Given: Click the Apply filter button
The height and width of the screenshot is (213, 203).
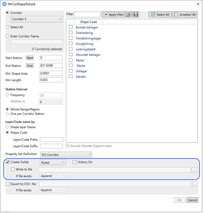Looking at the screenshot, I should (113, 15).
